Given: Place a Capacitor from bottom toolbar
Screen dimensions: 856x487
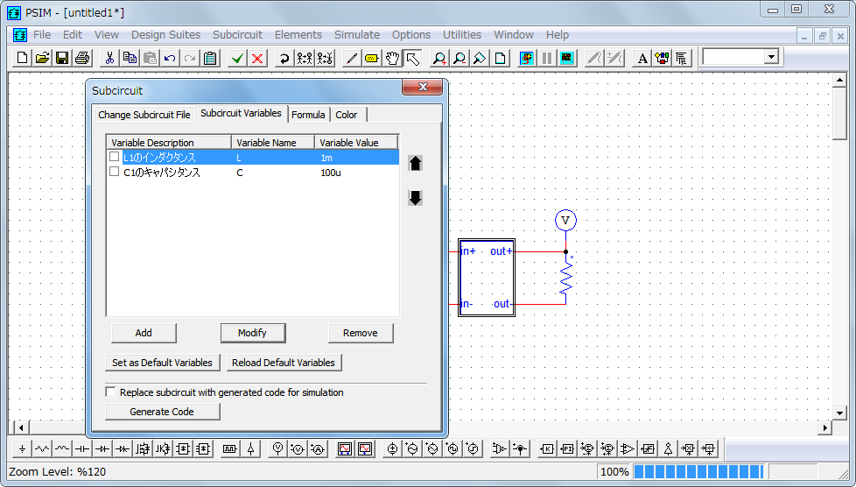Looking at the screenshot, I should 82,449.
